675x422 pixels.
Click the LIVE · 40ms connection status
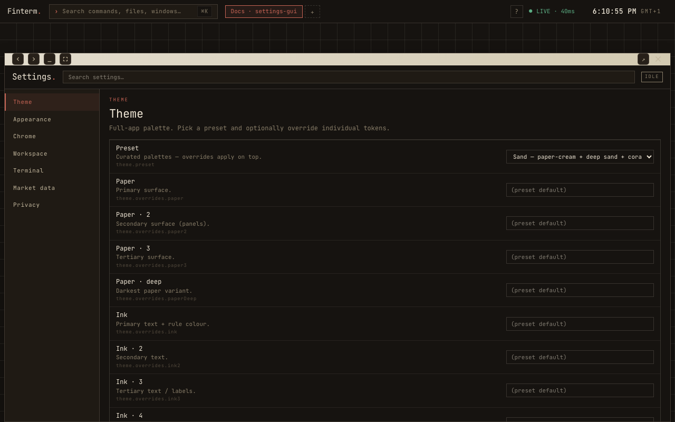(x=552, y=12)
